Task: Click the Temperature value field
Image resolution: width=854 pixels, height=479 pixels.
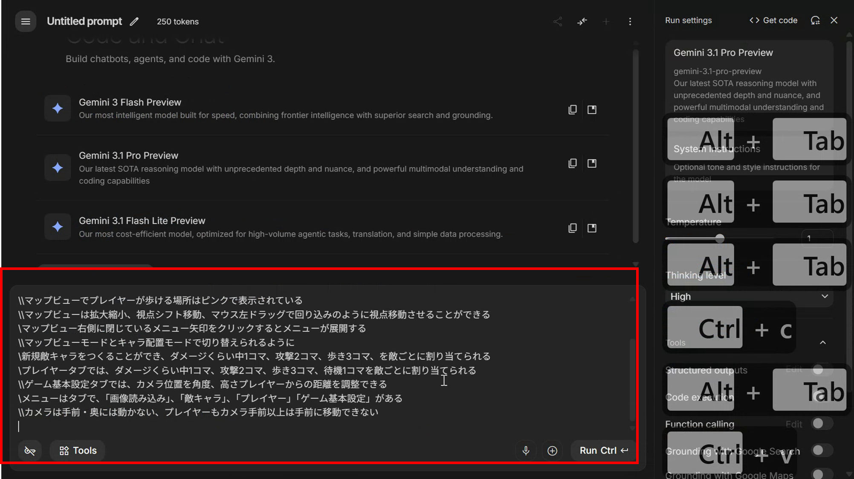Action: coord(817,238)
